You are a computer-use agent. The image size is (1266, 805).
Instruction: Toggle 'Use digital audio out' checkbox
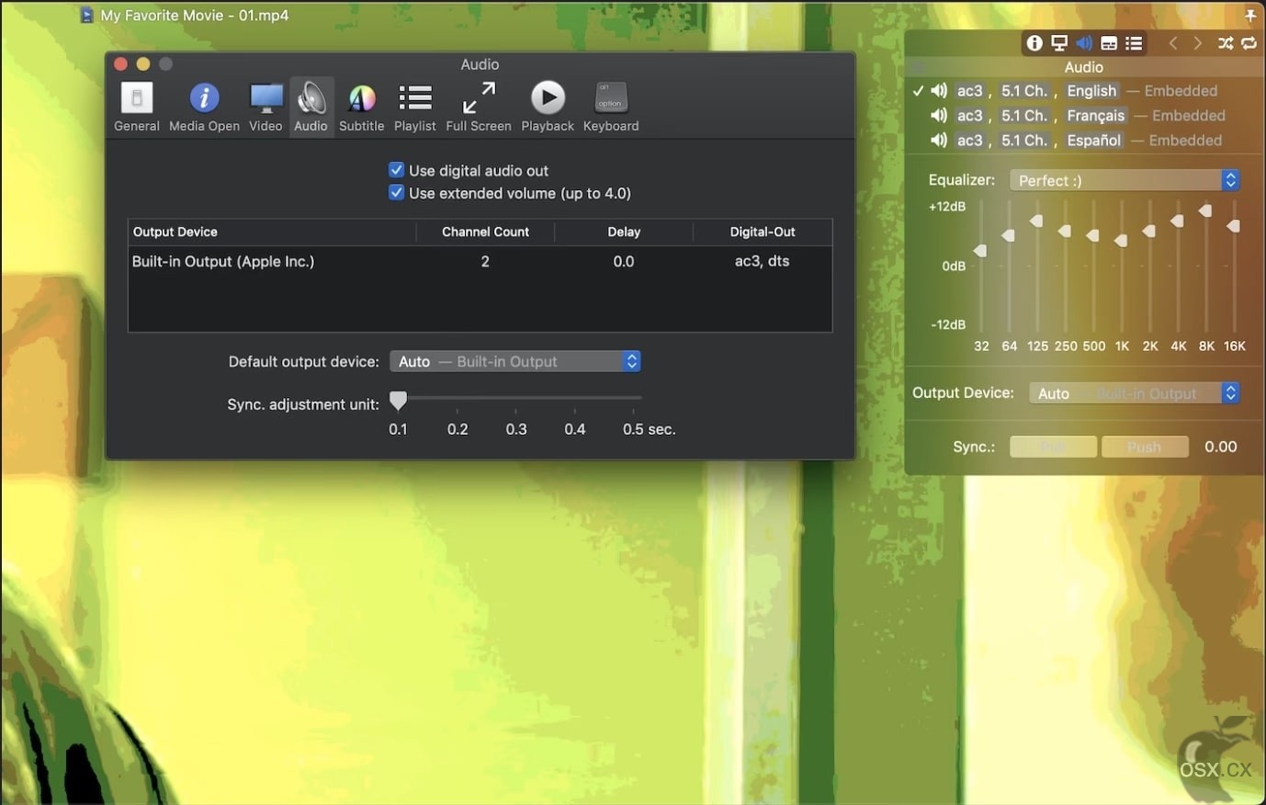pyautogui.click(x=396, y=170)
